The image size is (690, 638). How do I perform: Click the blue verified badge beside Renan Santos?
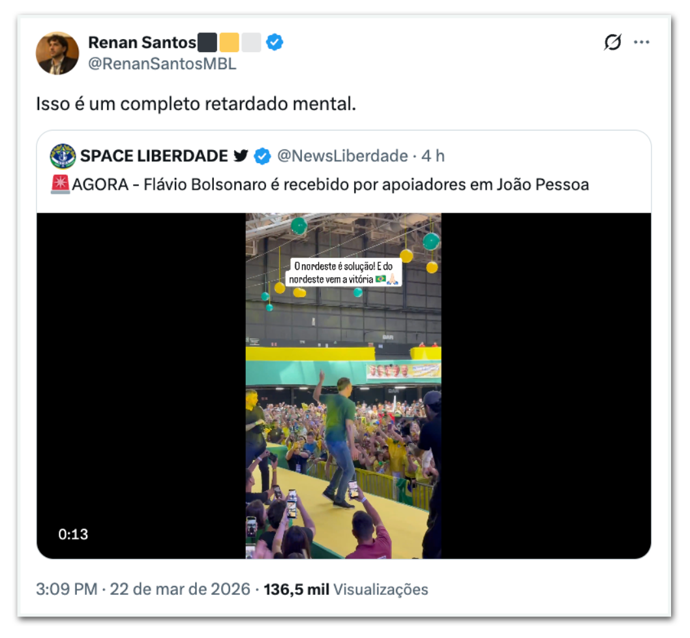[x=275, y=43]
